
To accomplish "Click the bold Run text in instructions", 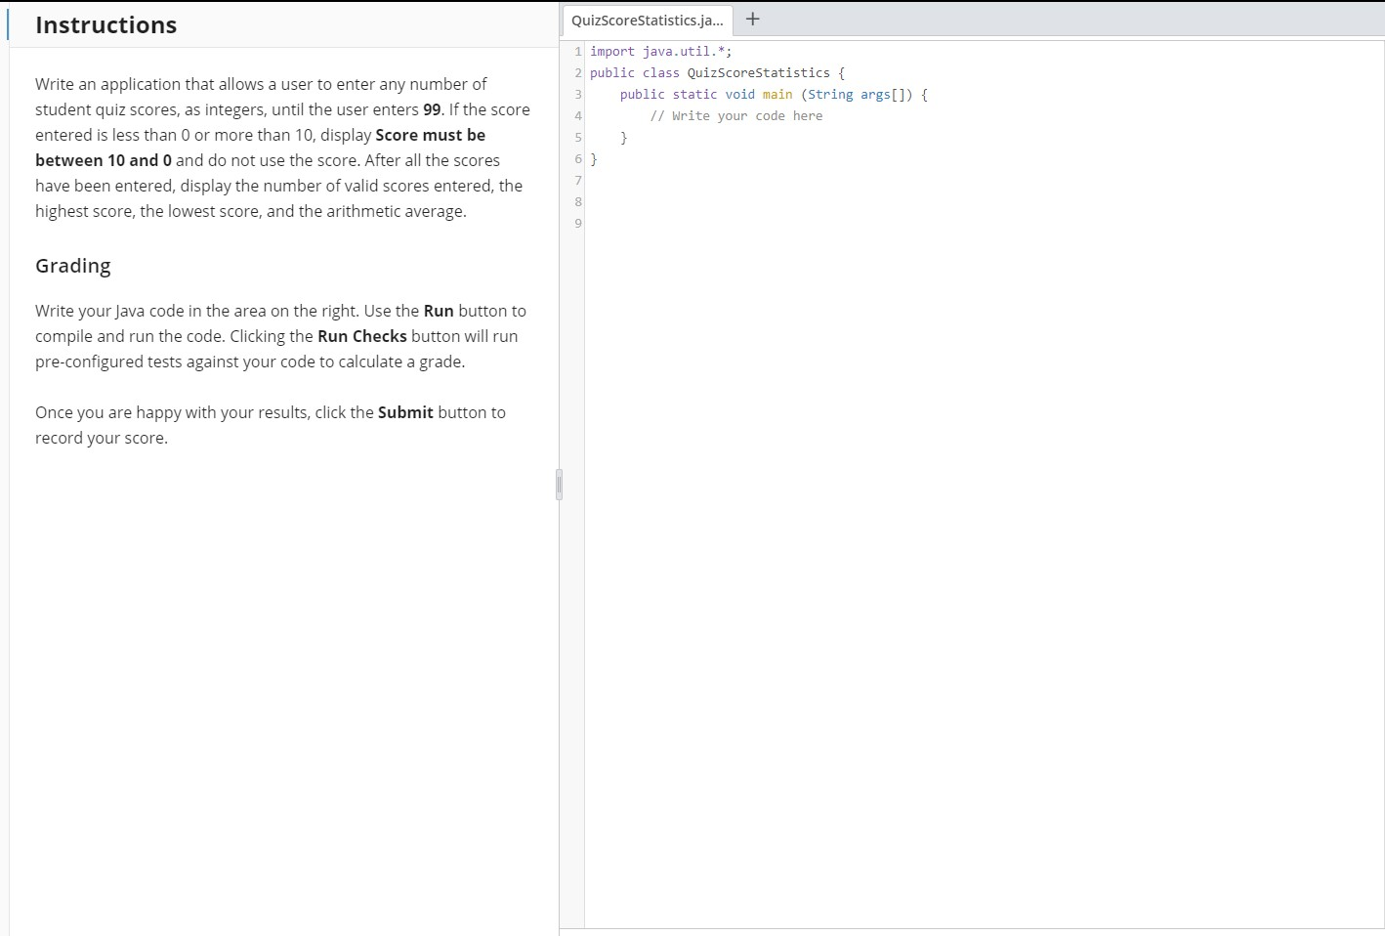I will (439, 311).
